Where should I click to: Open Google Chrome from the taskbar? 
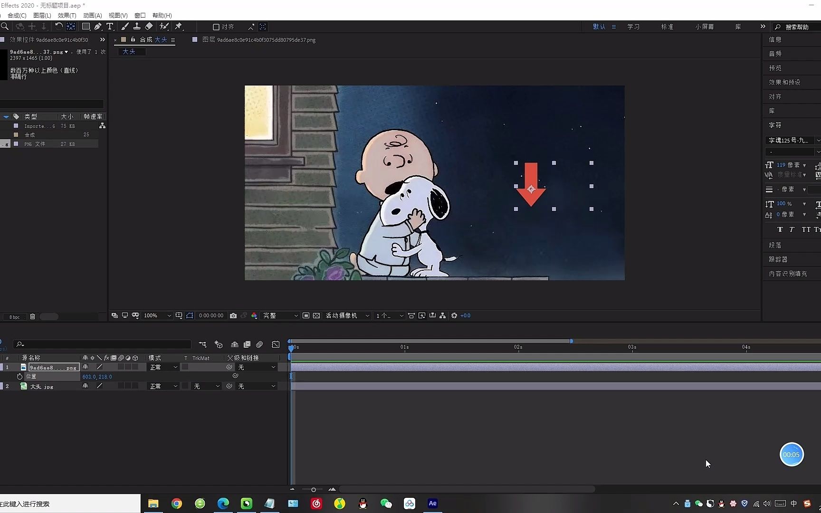click(177, 503)
